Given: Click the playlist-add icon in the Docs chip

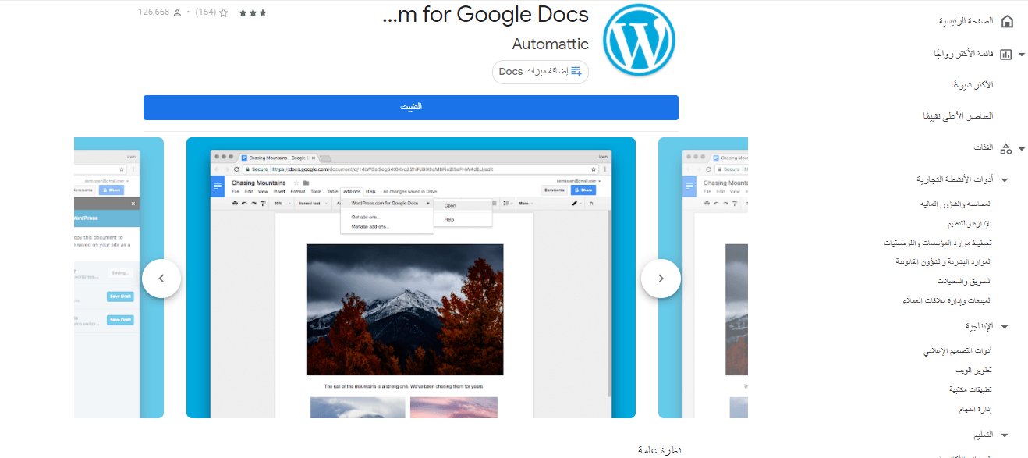Looking at the screenshot, I should pyautogui.click(x=576, y=72).
